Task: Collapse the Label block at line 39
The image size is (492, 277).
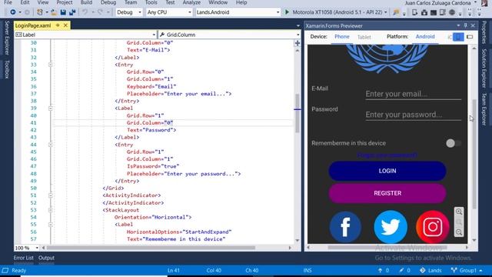Action: [x=51, y=108]
